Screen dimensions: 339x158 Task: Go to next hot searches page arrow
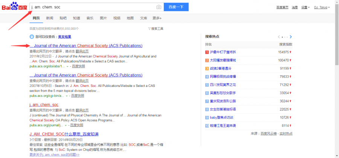[291, 37]
